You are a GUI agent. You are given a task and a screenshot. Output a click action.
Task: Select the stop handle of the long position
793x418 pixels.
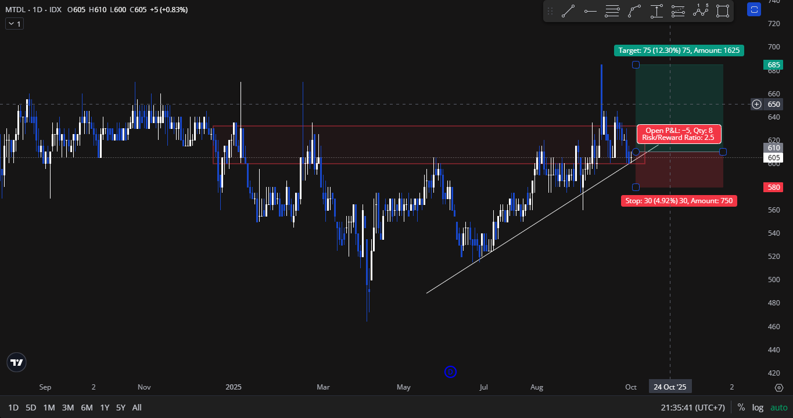[636, 187]
